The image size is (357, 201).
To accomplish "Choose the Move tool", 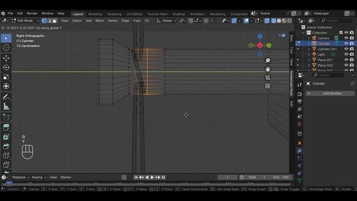I will 6,58.
